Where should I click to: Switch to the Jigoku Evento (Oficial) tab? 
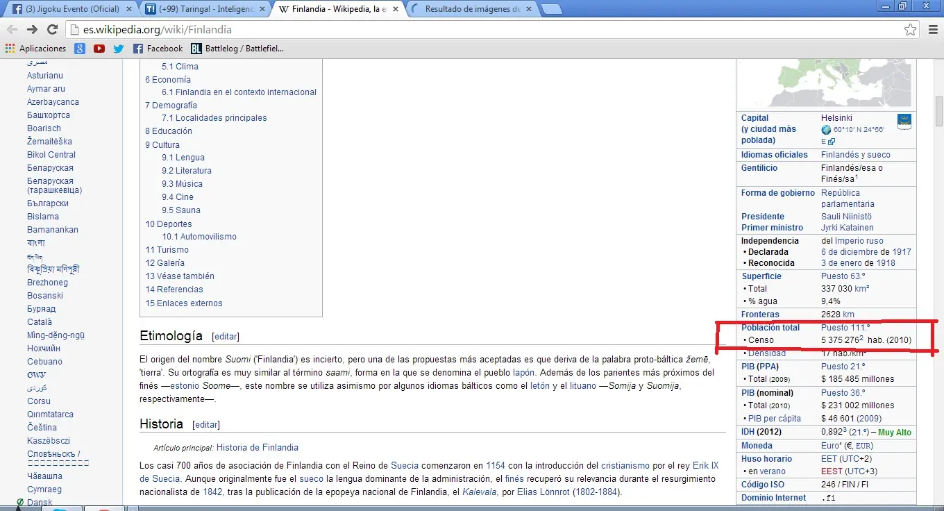(x=73, y=10)
